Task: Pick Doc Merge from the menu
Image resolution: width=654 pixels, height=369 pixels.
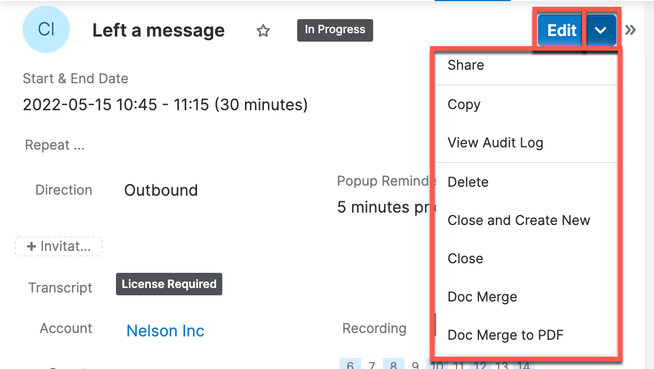Action: 482,297
